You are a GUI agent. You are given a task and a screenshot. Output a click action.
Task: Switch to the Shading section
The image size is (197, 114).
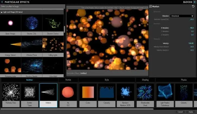click(145, 80)
